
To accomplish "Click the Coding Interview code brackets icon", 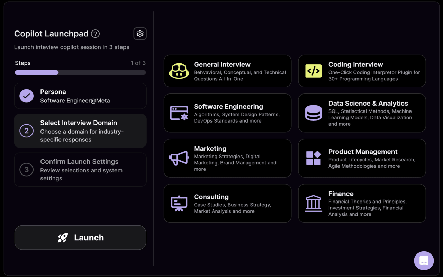I will [314, 71].
